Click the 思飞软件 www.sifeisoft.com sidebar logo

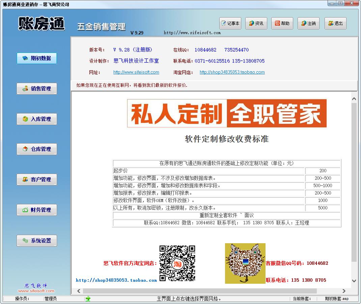pos(36,288)
